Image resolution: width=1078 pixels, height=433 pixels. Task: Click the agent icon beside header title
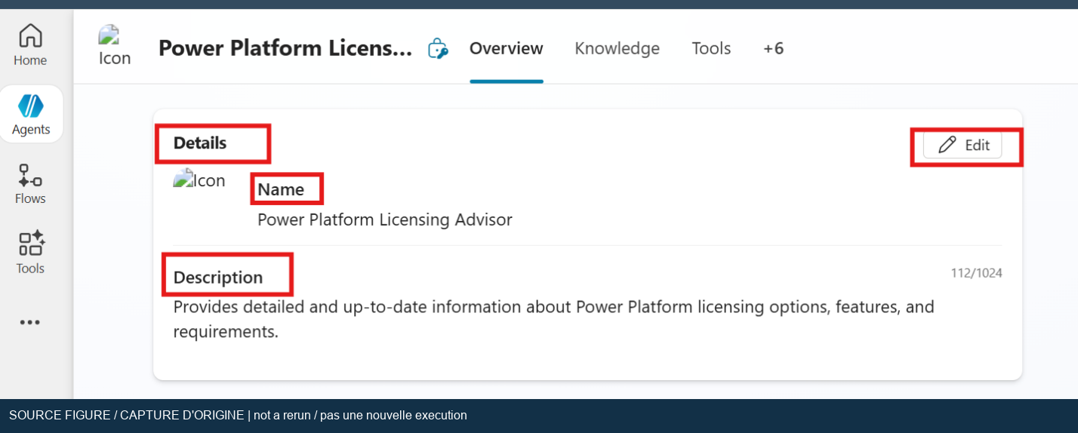(x=115, y=46)
